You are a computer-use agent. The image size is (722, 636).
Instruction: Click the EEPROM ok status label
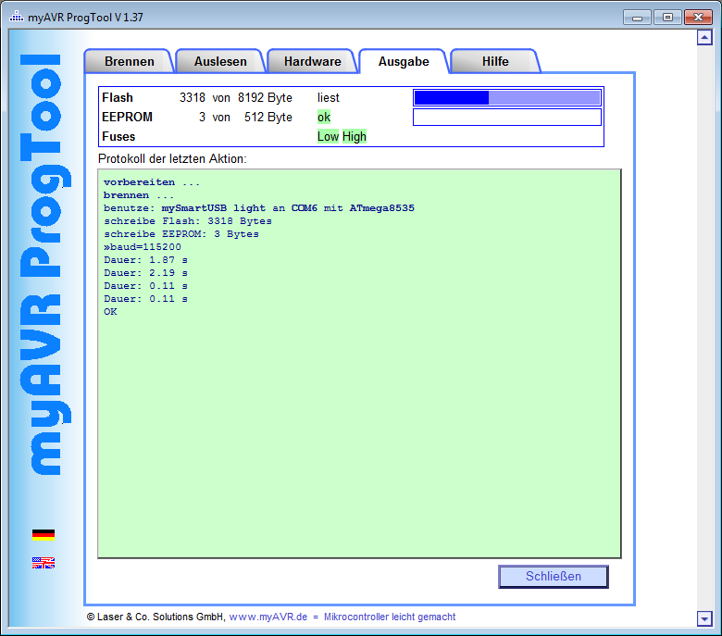coord(324,118)
